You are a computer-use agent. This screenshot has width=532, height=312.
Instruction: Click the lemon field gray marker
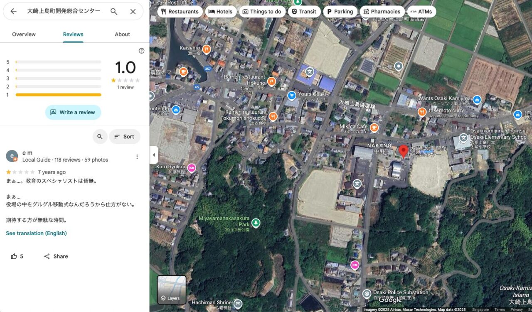(x=399, y=66)
